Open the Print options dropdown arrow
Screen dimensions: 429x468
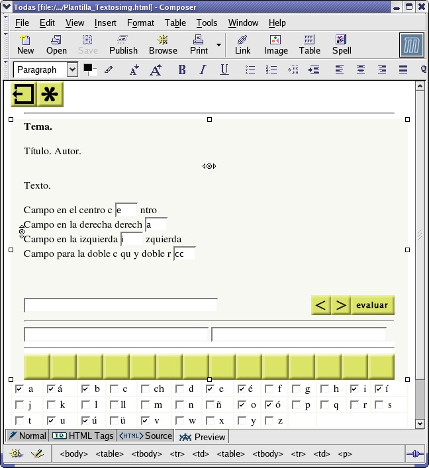[x=218, y=45]
